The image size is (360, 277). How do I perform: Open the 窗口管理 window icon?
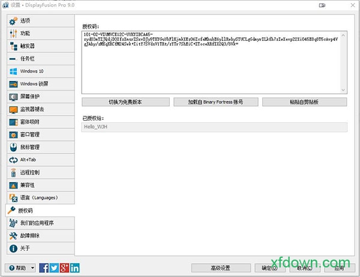click(x=13, y=135)
